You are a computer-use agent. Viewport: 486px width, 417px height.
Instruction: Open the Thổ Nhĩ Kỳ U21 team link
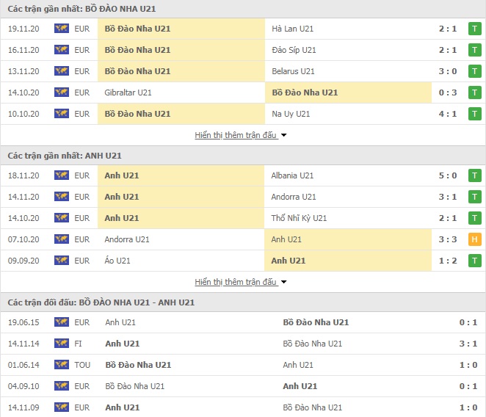299,218
